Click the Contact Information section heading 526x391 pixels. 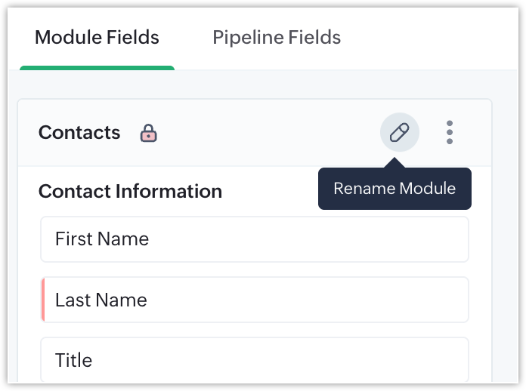pyautogui.click(x=130, y=191)
